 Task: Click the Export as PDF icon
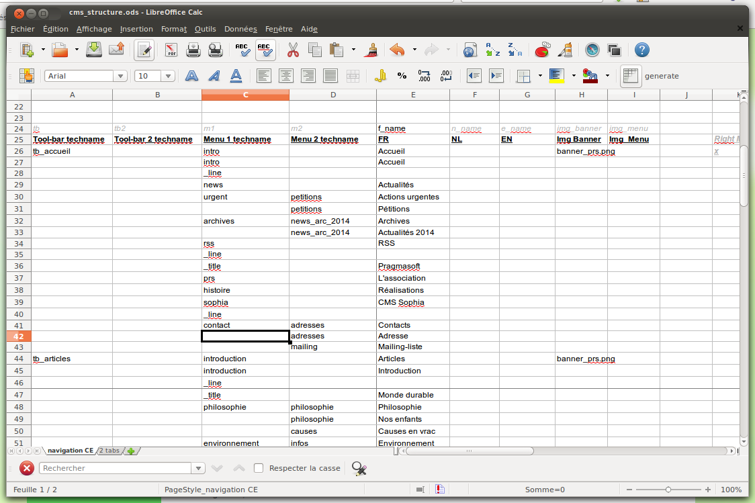(171, 50)
